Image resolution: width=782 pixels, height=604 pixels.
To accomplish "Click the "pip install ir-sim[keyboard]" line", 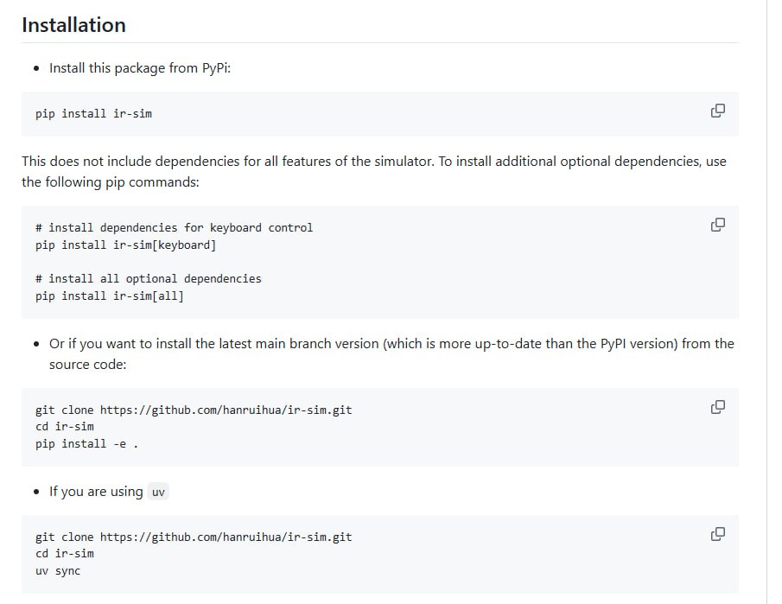I will [125, 245].
